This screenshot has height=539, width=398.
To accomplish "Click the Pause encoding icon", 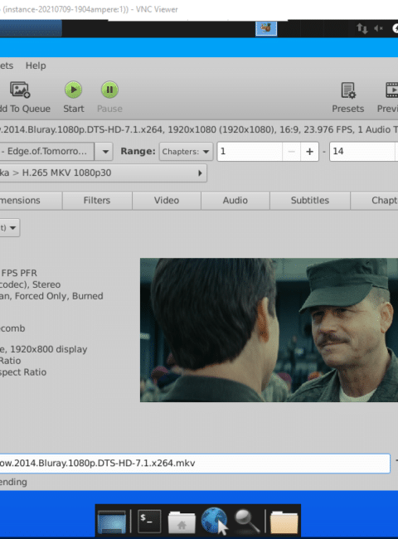I will tap(109, 90).
